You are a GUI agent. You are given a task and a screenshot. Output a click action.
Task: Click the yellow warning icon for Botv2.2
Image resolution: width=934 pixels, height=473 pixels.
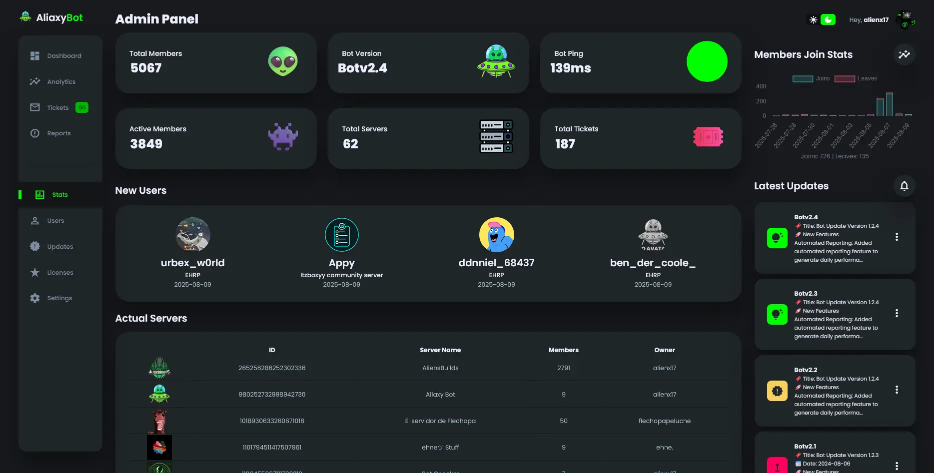tap(777, 391)
